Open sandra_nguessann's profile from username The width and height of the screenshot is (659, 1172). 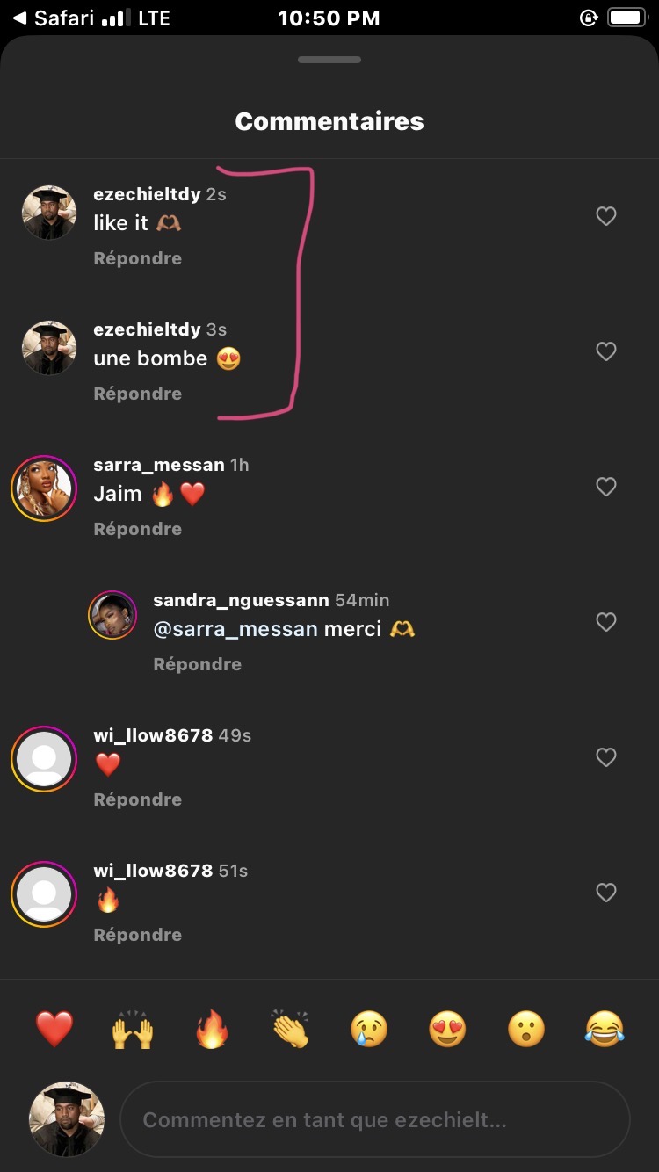click(241, 600)
